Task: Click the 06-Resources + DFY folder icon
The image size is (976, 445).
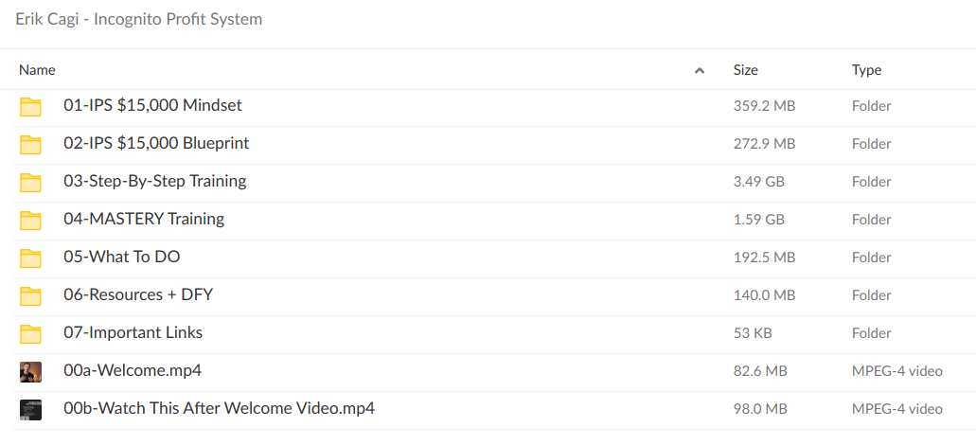Action: [x=31, y=295]
